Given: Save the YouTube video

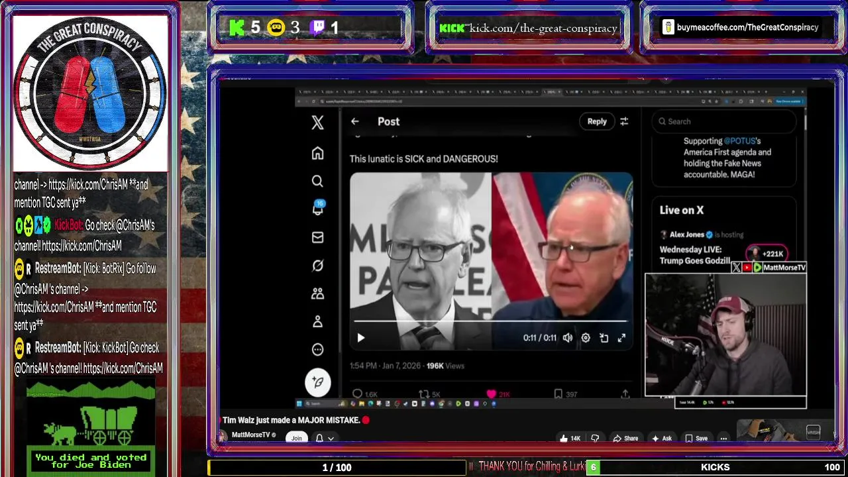Looking at the screenshot, I should [x=696, y=439].
